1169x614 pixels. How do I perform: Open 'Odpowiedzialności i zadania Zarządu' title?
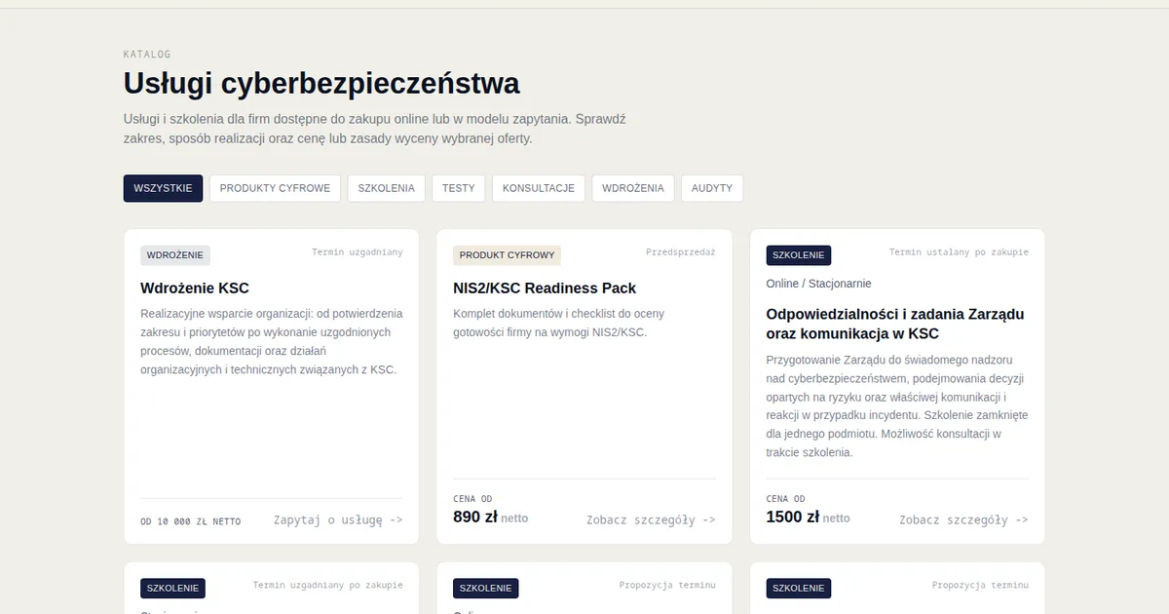coord(895,324)
